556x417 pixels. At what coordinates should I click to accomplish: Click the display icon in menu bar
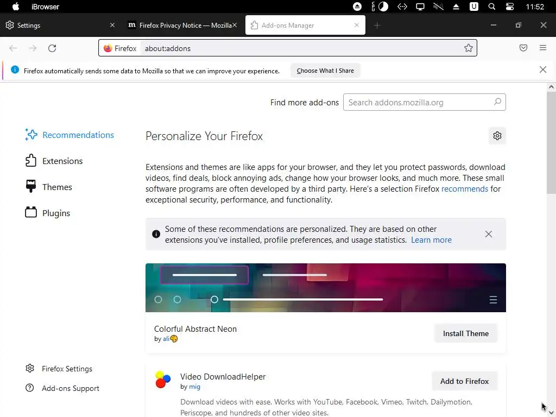[x=420, y=7]
